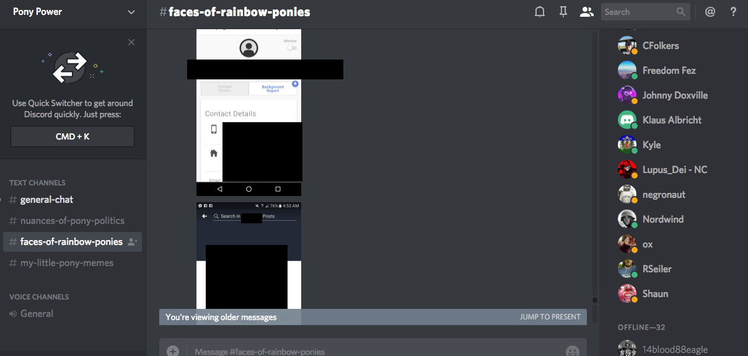The height and width of the screenshot is (356, 748).
Task: Open nuances-of-pony-politics channel
Action: (72, 221)
